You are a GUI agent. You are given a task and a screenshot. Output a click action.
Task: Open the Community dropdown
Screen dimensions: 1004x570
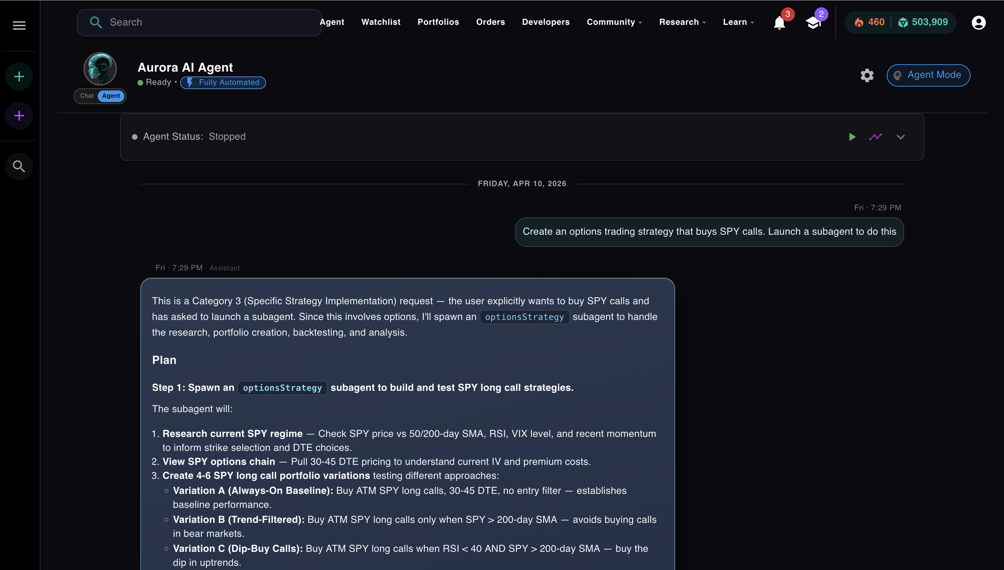pyautogui.click(x=613, y=22)
